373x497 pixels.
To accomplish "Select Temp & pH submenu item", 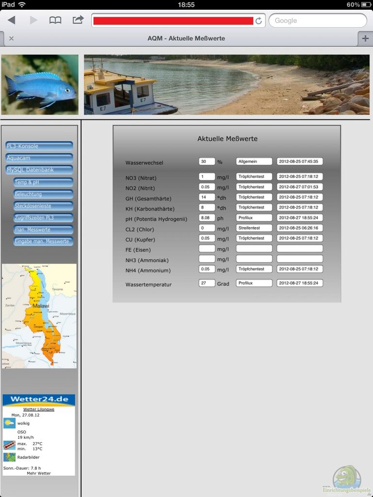I will 43,182.
